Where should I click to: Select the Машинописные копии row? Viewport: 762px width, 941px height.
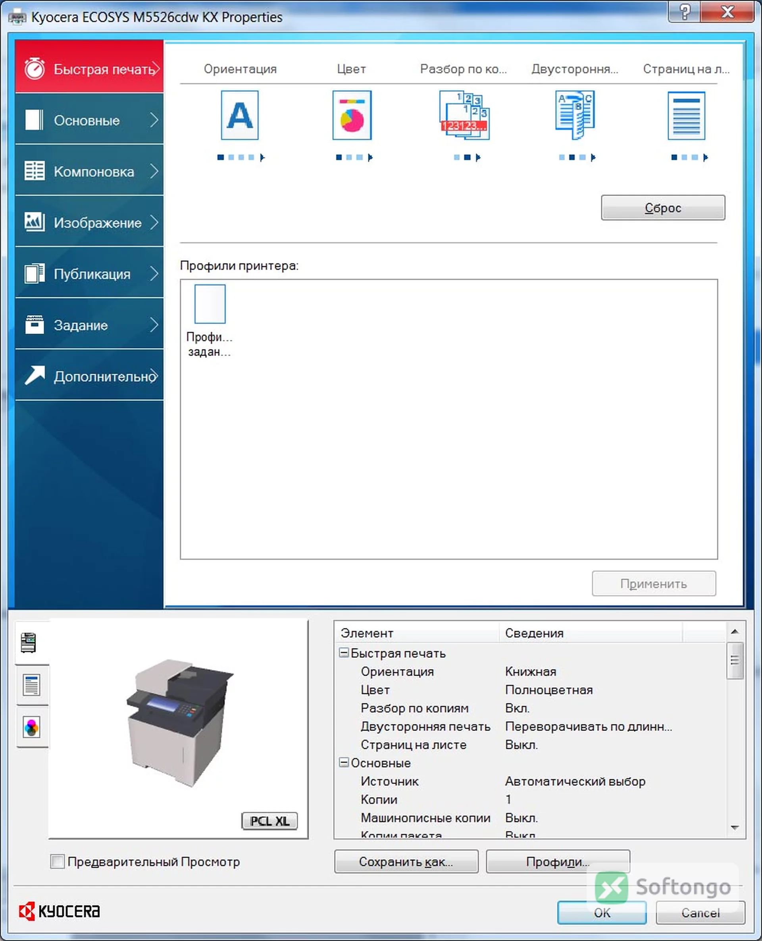click(530, 817)
